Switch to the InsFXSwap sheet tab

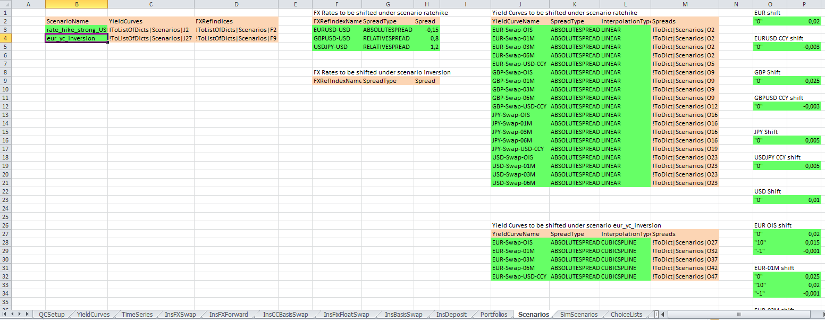pos(180,315)
